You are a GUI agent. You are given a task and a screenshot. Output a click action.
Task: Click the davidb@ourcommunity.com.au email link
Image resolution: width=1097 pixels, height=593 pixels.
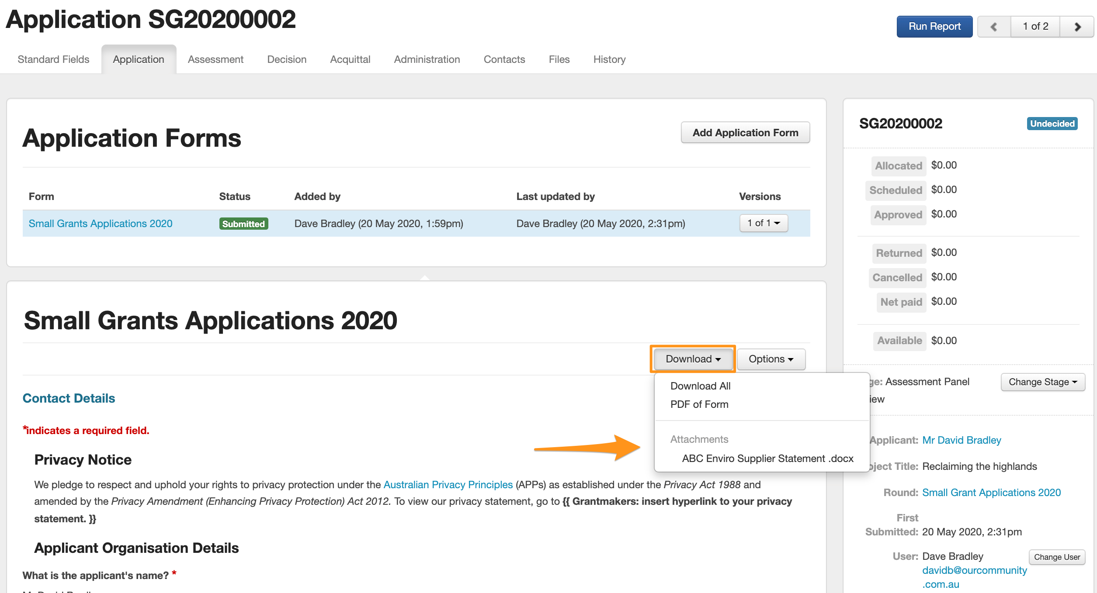click(x=974, y=571)
